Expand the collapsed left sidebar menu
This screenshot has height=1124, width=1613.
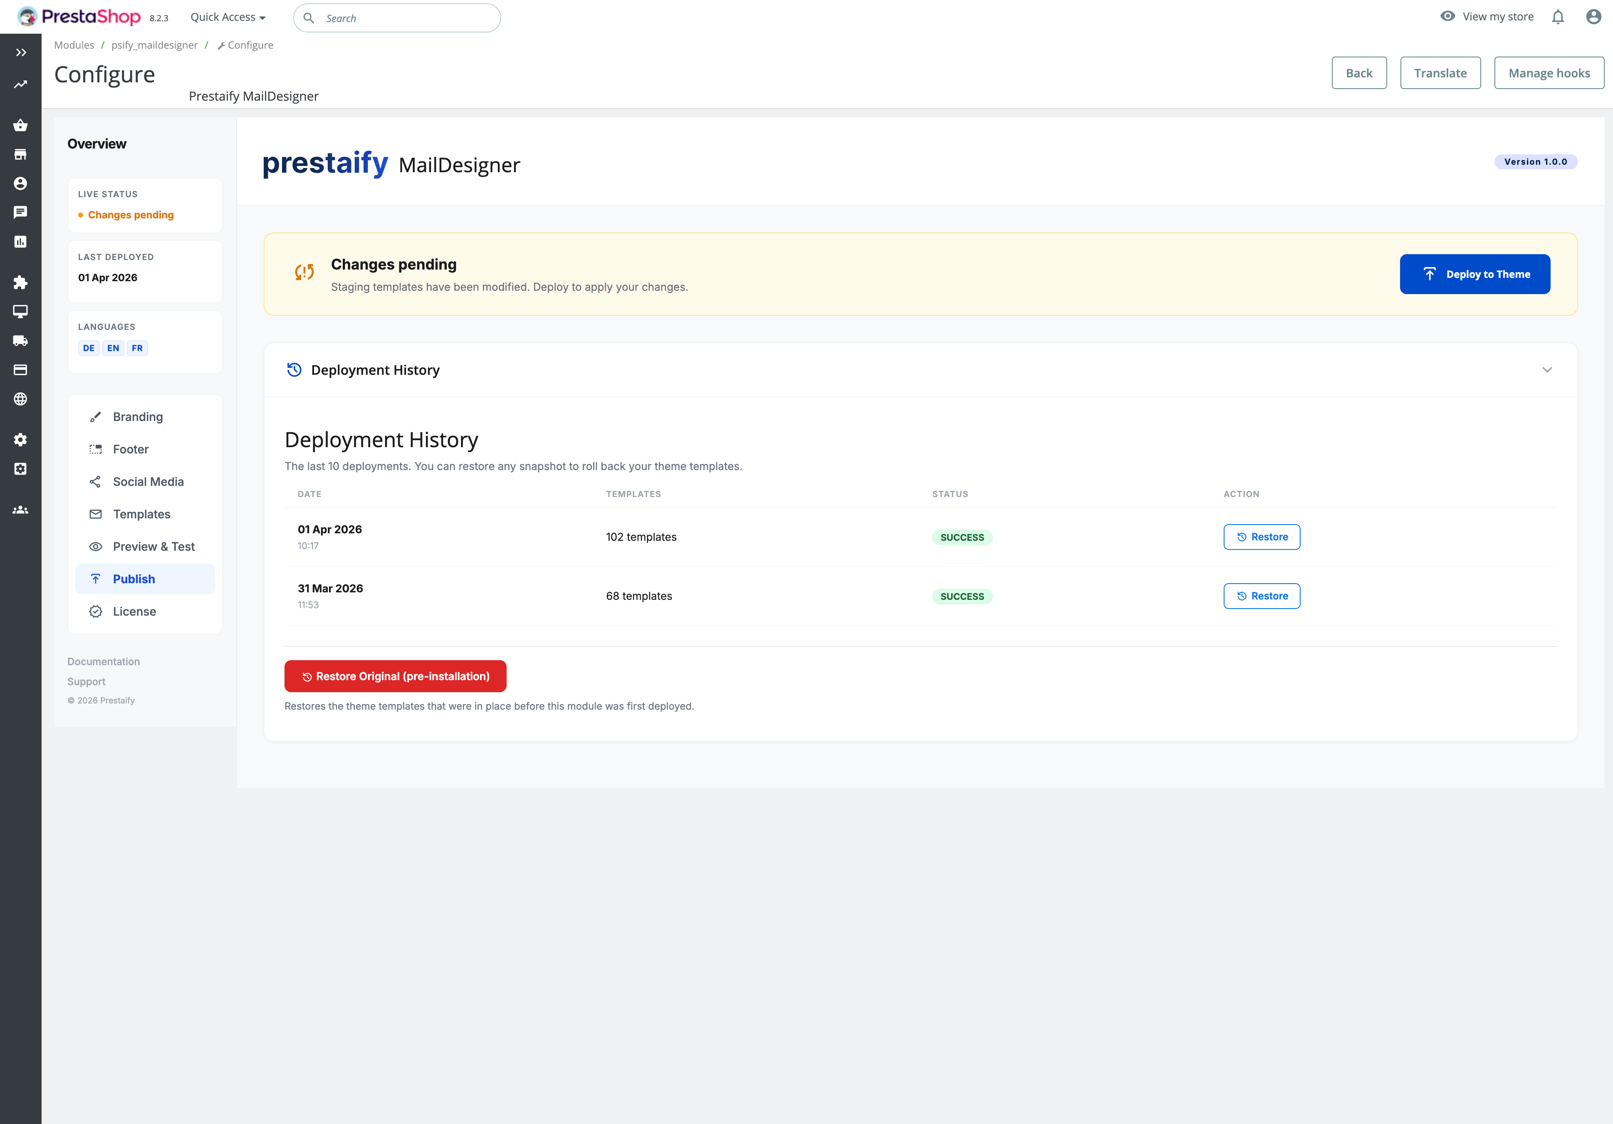click(21, 53)
